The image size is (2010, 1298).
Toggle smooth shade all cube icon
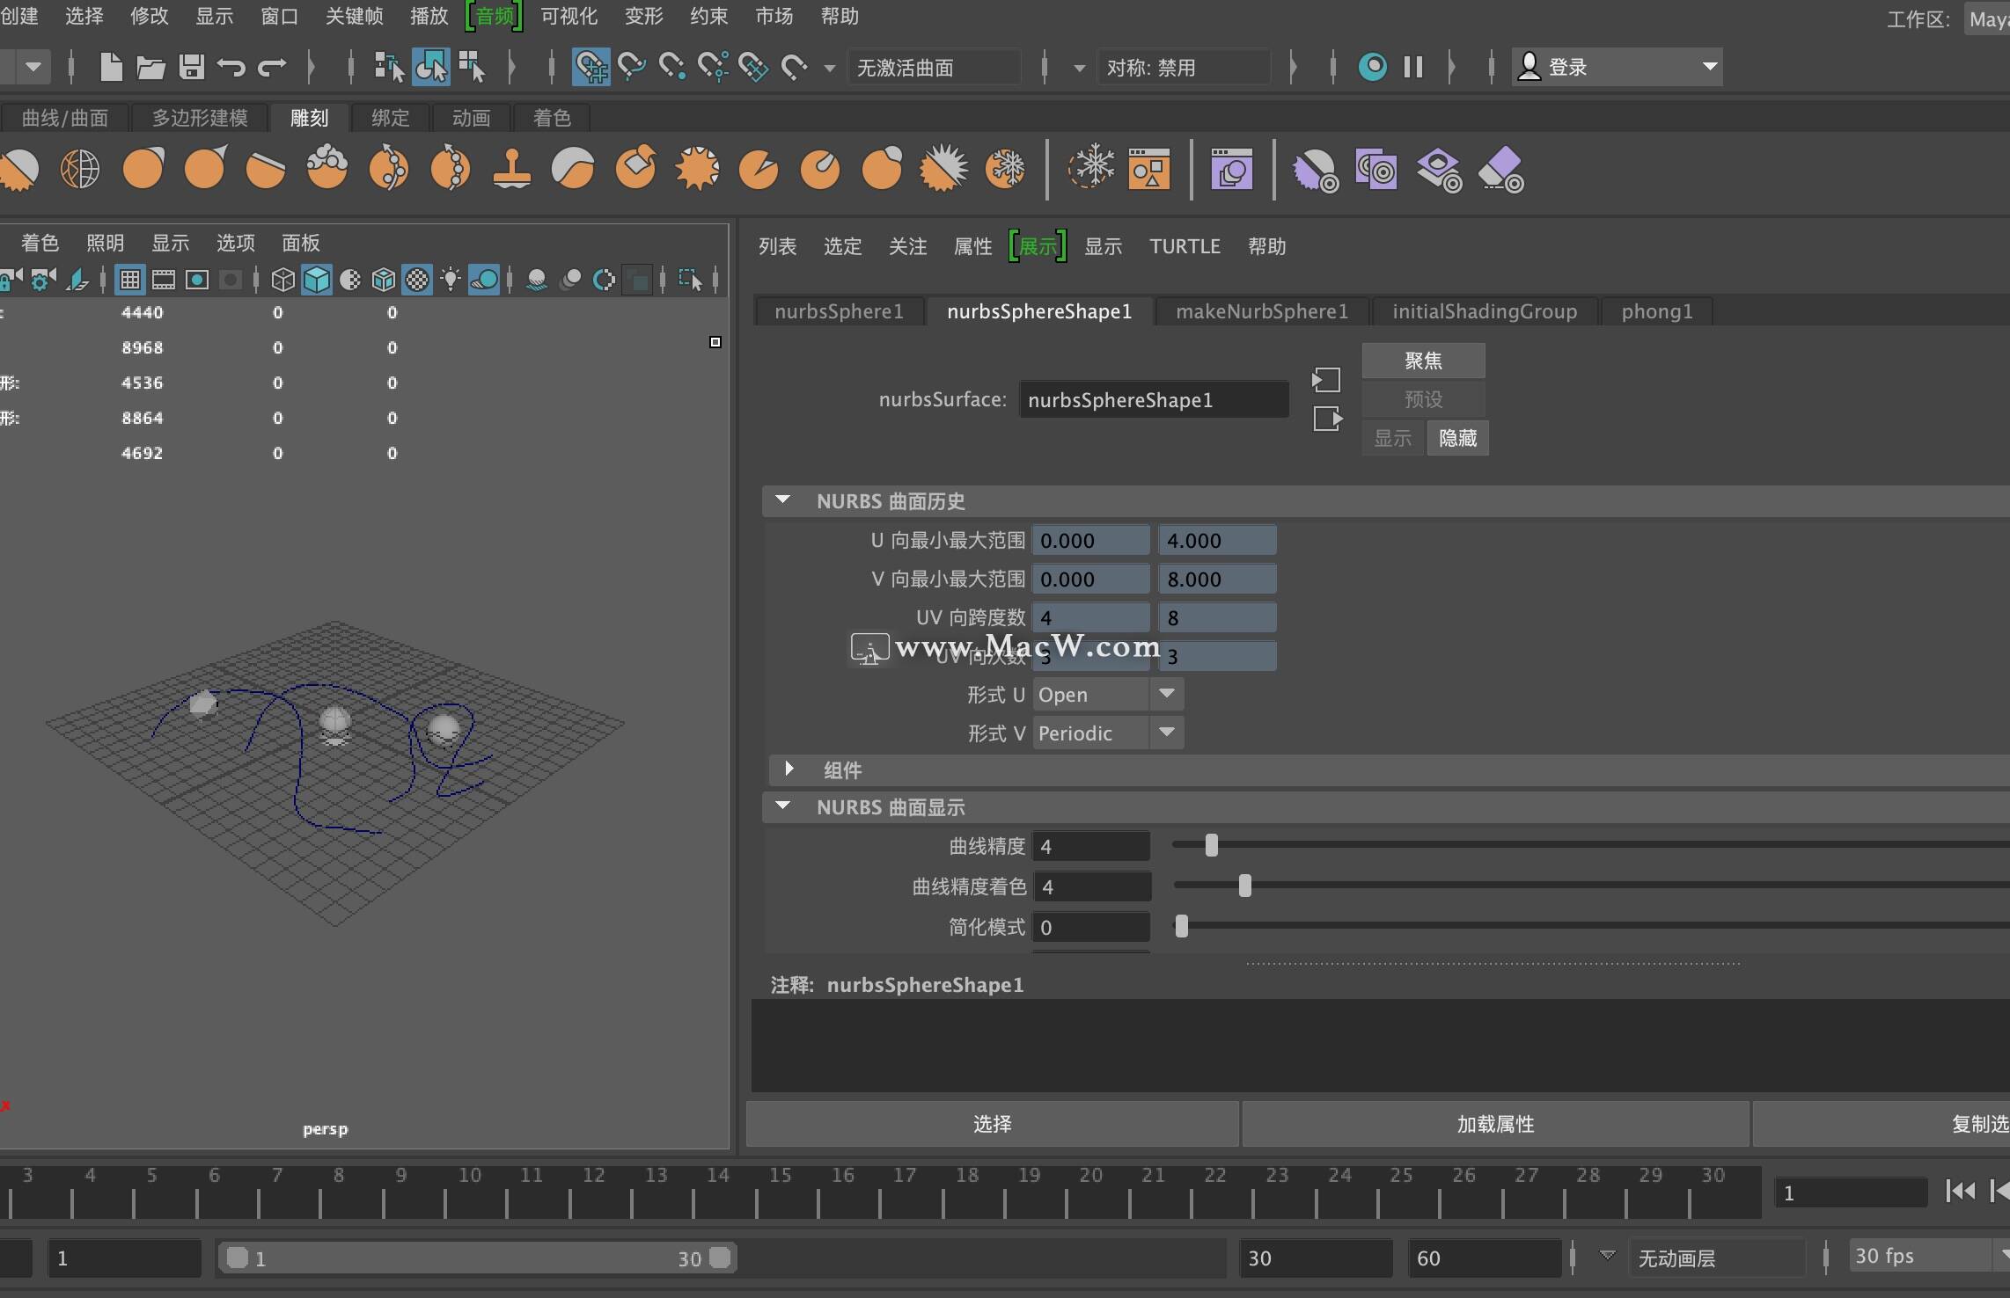tap(317, 280)
